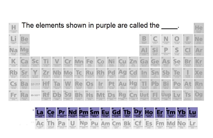
Task: Click the Gadolinium (Gd) tile
Action: click(116, 112)
